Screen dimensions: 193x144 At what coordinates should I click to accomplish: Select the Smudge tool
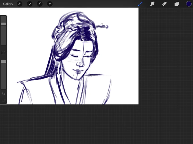click(x=152, y=4)
